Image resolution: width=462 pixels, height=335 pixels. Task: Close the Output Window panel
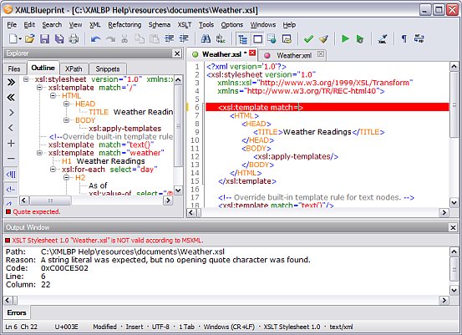point(453,227)
